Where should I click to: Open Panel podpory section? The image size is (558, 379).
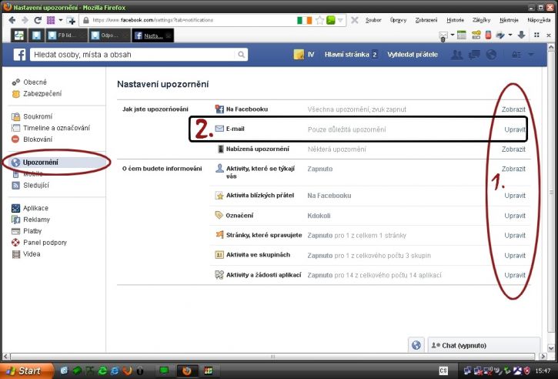[45, 243]
